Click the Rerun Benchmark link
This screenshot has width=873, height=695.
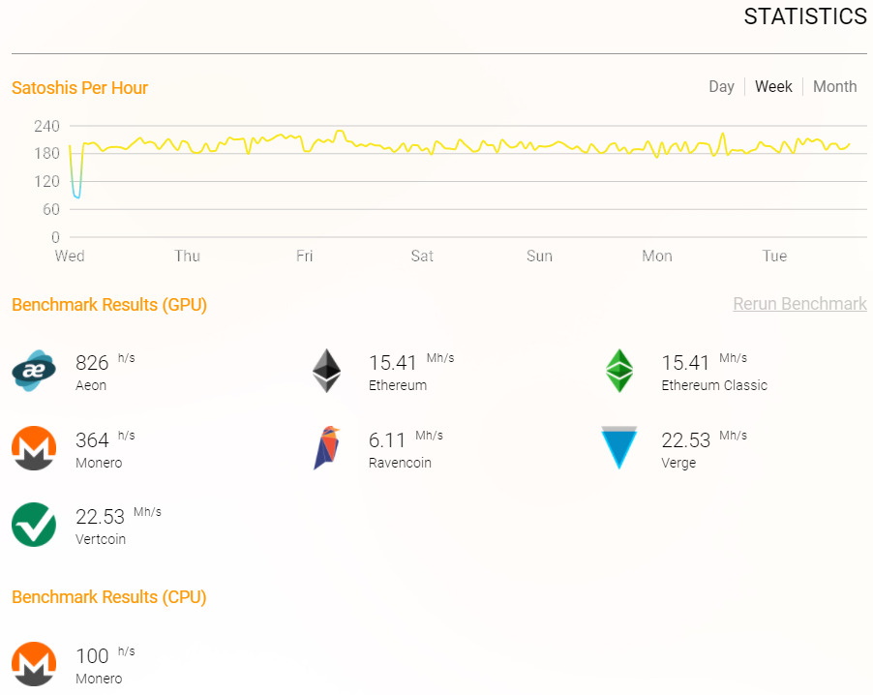point(799,304)
